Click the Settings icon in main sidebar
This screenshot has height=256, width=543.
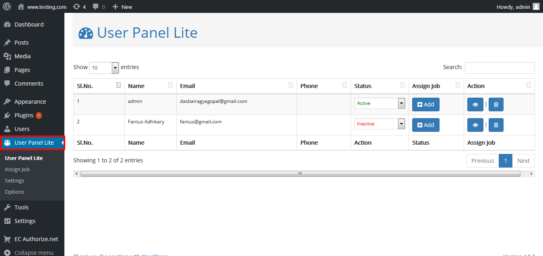pyautogui.click(x=7, y=221)
